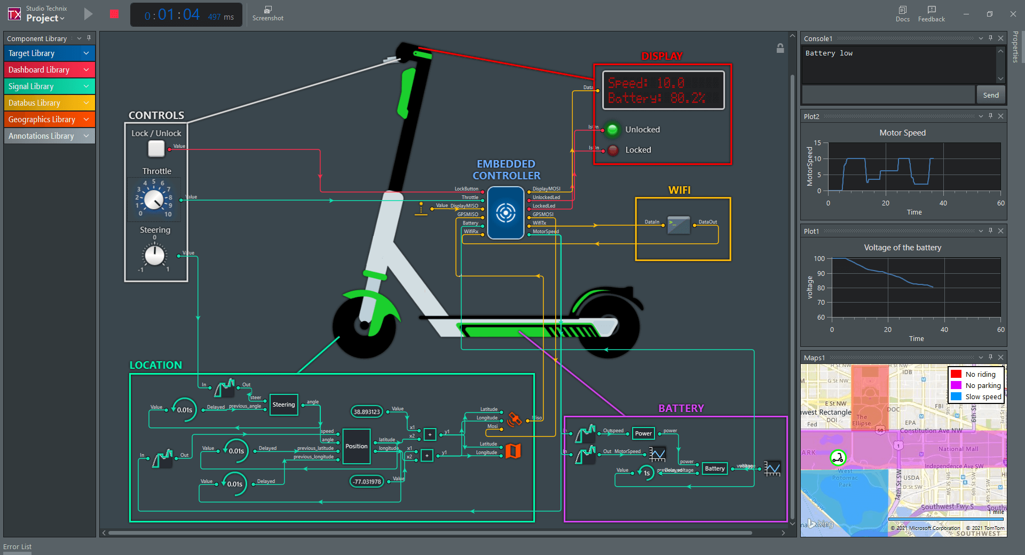Pin the Console1 panel
The image size is (1025, 555).
[x=990, y=38]
